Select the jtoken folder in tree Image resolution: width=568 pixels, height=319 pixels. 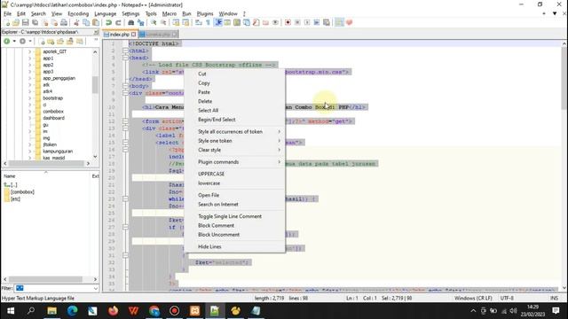click(x=50, y=144)
